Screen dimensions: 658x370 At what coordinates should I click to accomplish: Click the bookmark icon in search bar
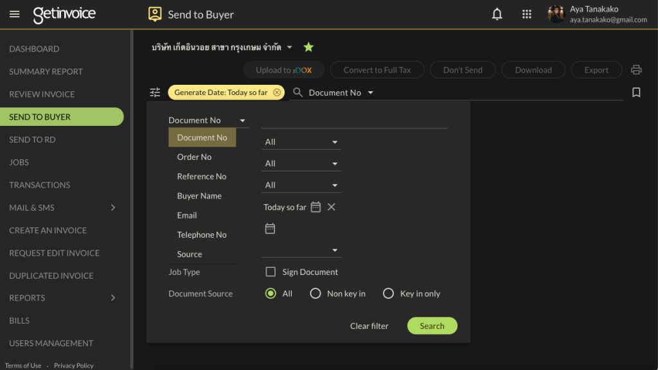click(x=636, y=92)
